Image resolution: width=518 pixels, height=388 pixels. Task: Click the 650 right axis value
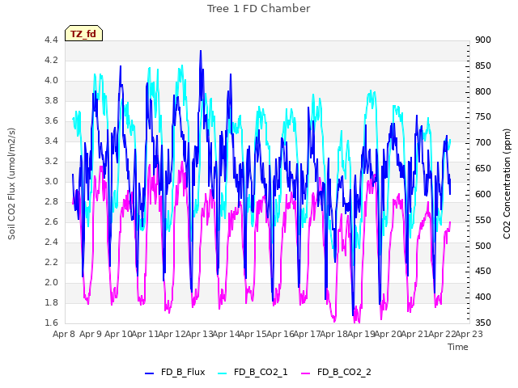pyautogui.click(x=483, y=169)
